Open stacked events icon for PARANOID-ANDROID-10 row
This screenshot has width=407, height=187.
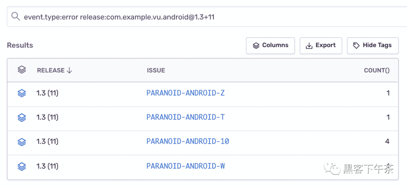(21, 142)
